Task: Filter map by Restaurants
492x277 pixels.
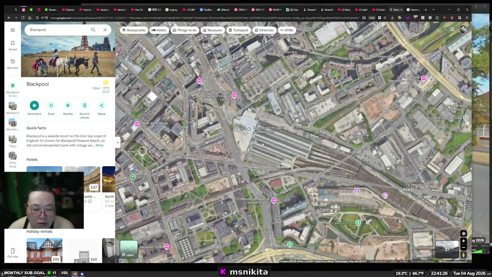Action: [x=134, y=30]
